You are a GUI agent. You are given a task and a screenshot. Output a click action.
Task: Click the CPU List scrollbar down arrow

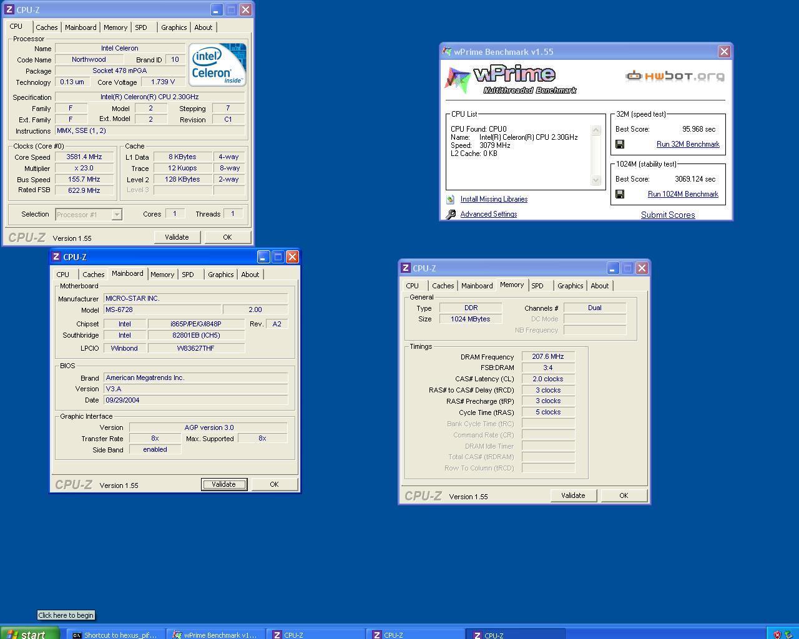[596, 180]
